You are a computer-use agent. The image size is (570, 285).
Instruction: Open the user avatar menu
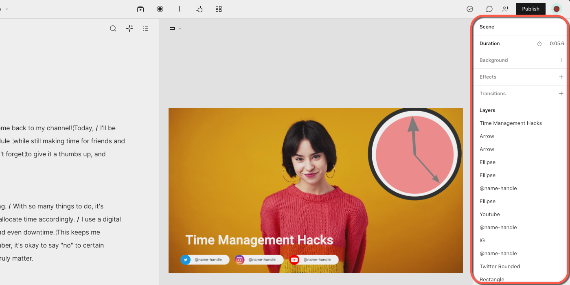(x=556, y=9)
